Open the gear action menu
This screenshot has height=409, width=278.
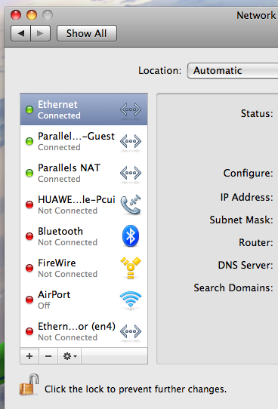pyautogui.click(x=69, y=355)
